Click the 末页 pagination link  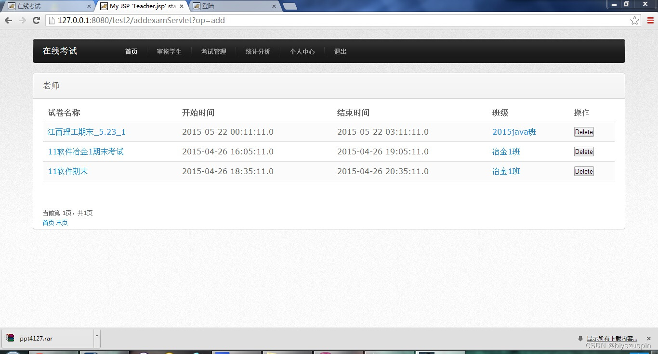[x=62, y=223]
